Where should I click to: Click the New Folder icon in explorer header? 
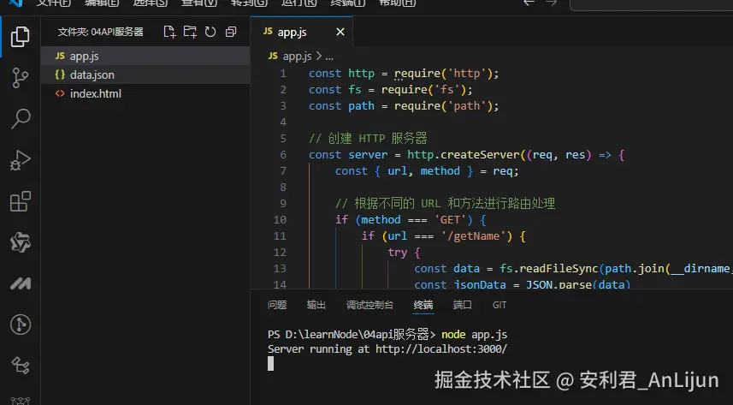coord(190,32)
